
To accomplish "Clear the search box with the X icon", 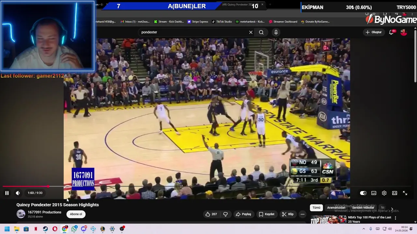I will (x=251, y=32).
